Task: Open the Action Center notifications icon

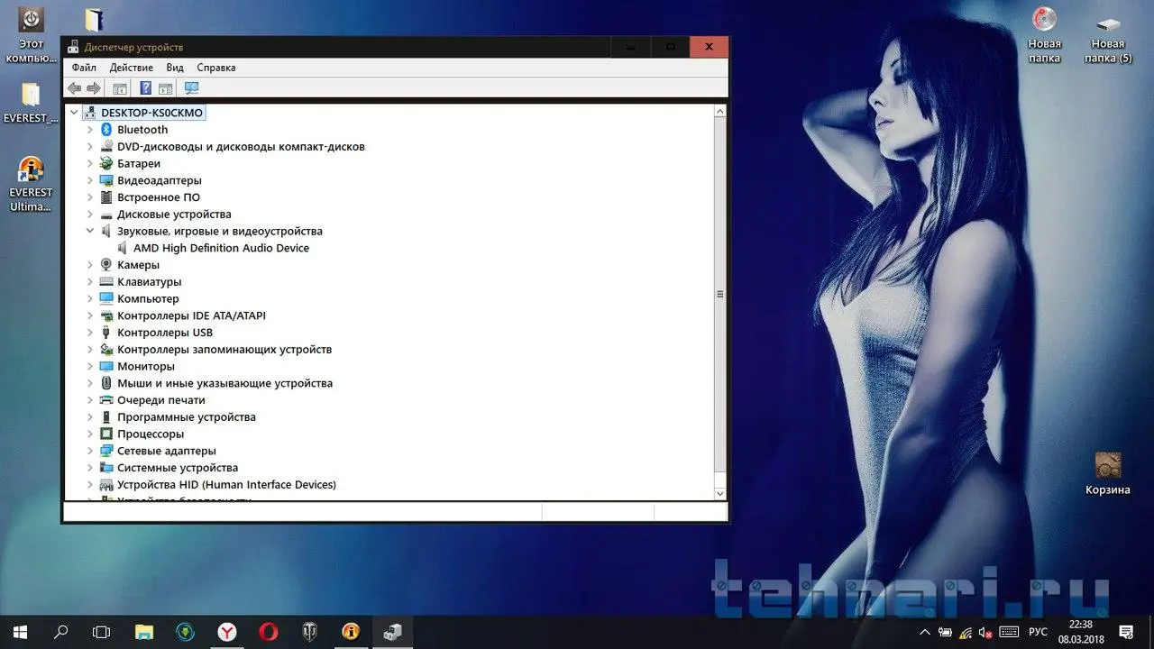Action: [1126, 632]
